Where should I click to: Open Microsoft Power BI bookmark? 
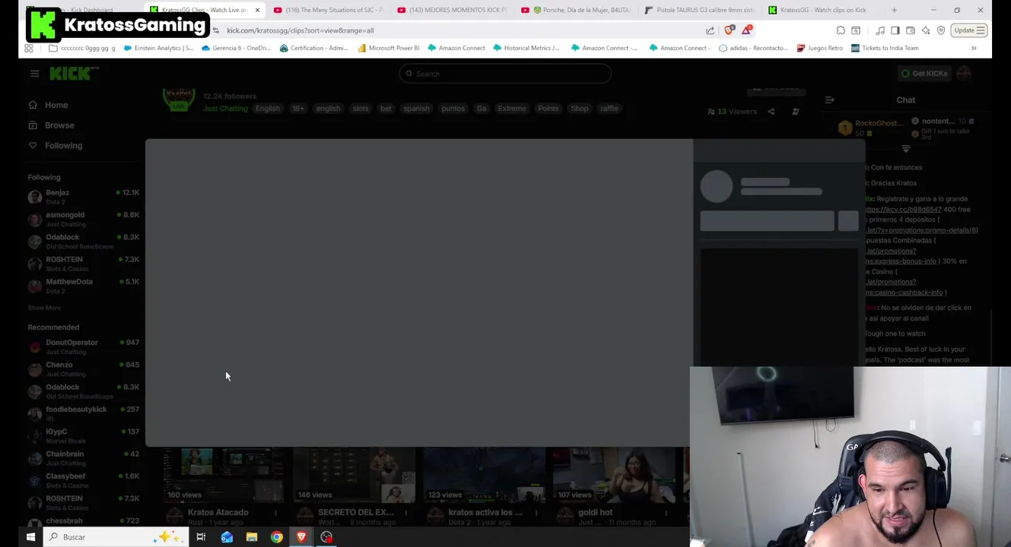tap(389, 48)
